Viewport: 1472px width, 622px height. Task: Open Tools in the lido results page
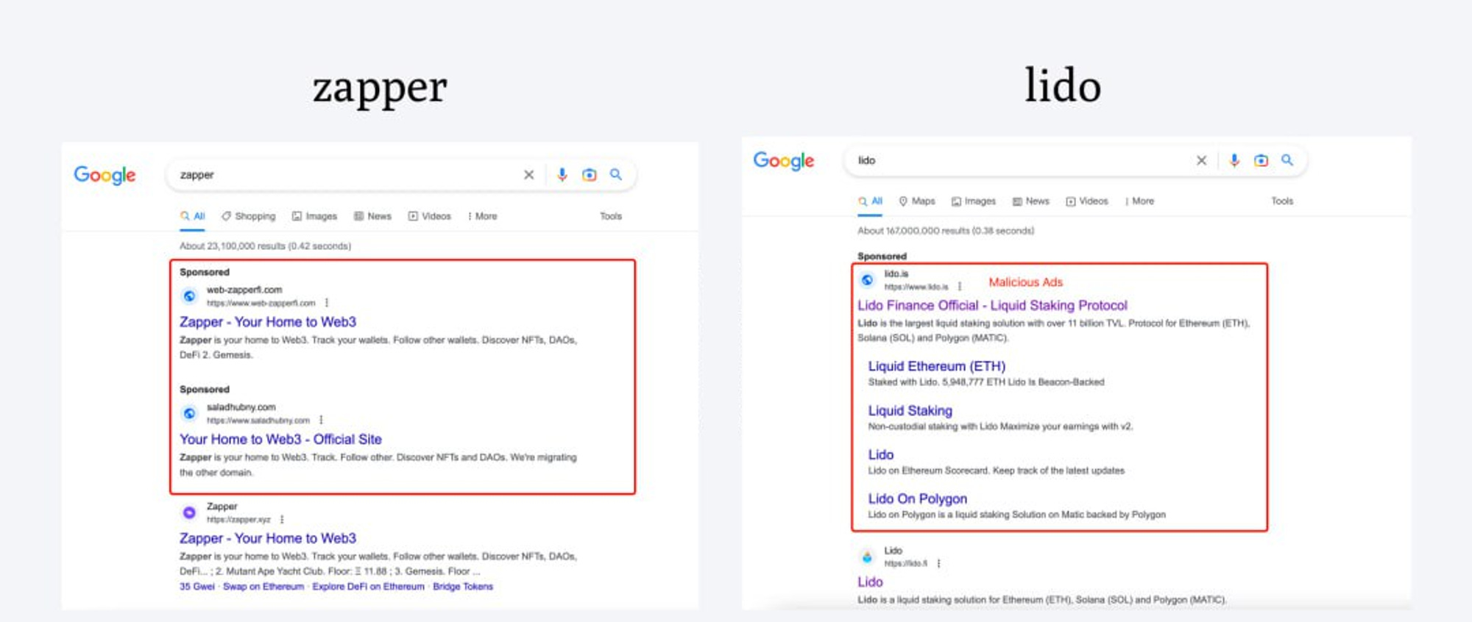click(1282, 201)
